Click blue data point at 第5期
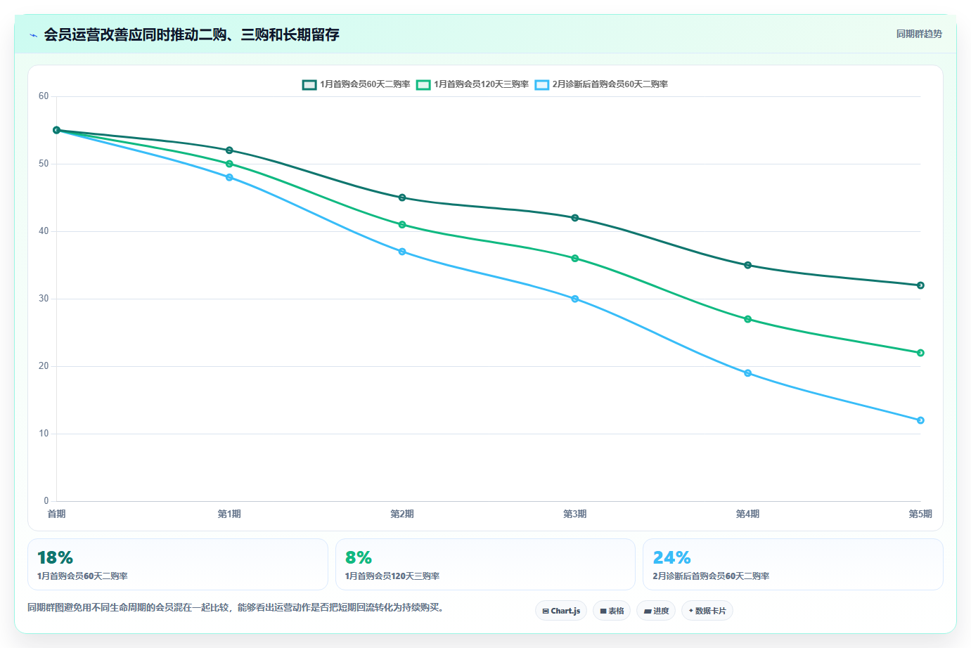 (x=920, y=420)
